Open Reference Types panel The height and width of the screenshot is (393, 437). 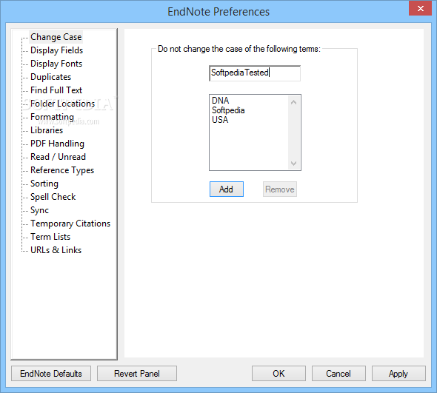62,170
